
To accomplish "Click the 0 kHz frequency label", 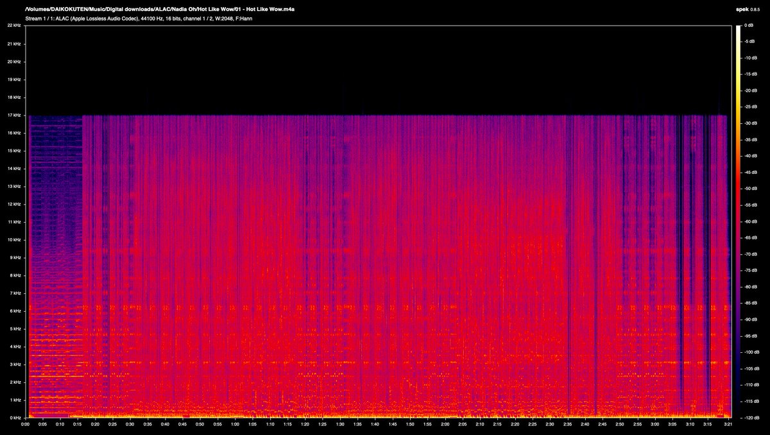I will click(15, 418).
